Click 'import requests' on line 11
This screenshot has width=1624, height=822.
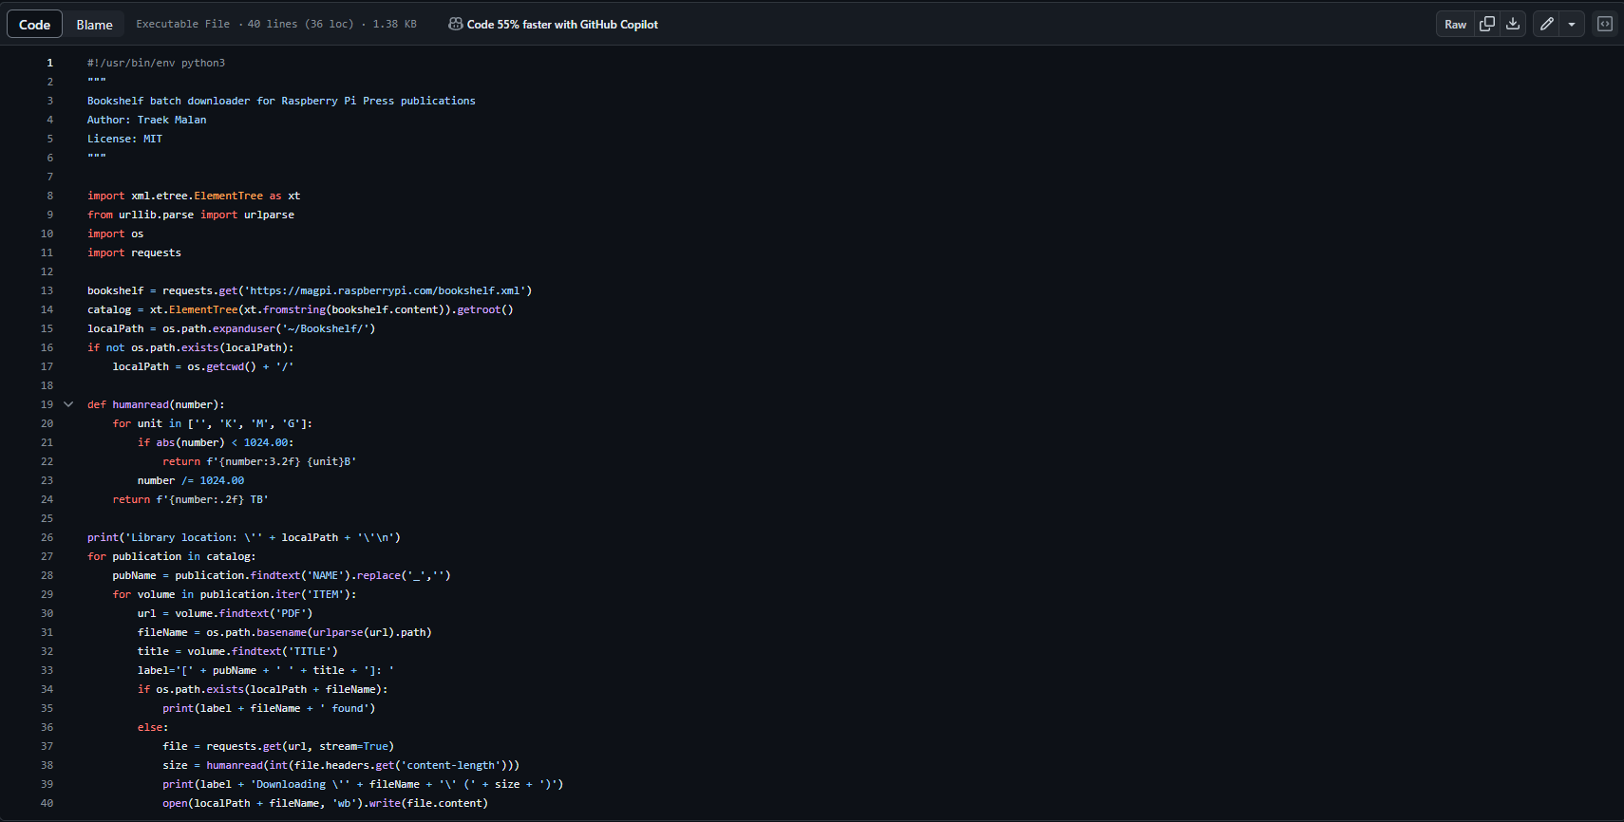point(134,252)
